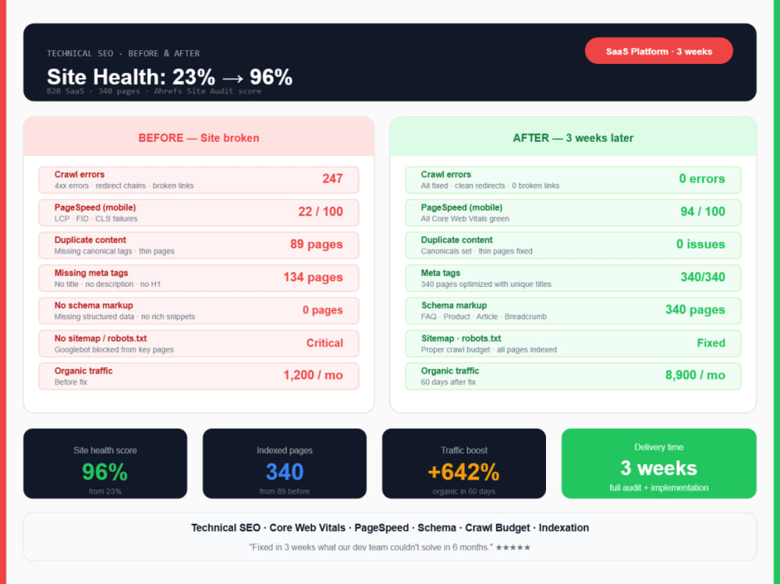
Task: Click the 60 days after fix caption
Action: (x=448, y=382)
